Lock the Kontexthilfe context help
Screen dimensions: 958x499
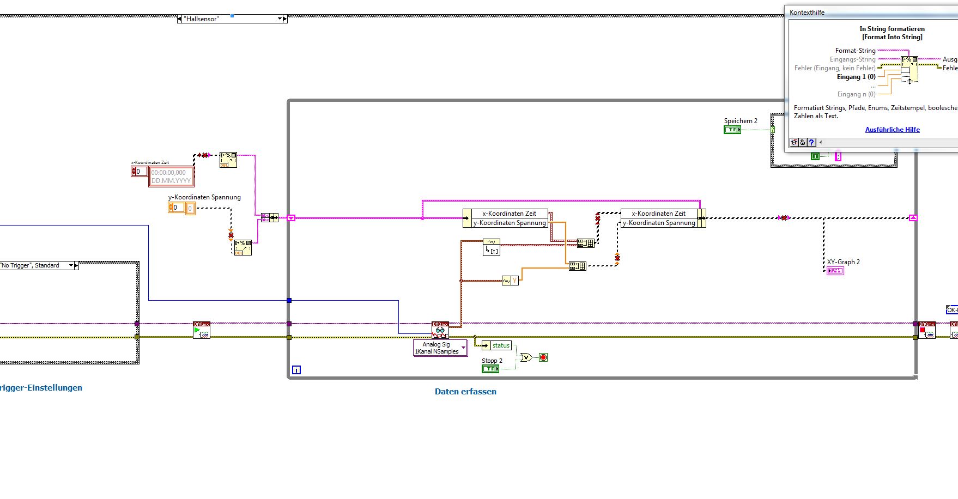(803, 143)
